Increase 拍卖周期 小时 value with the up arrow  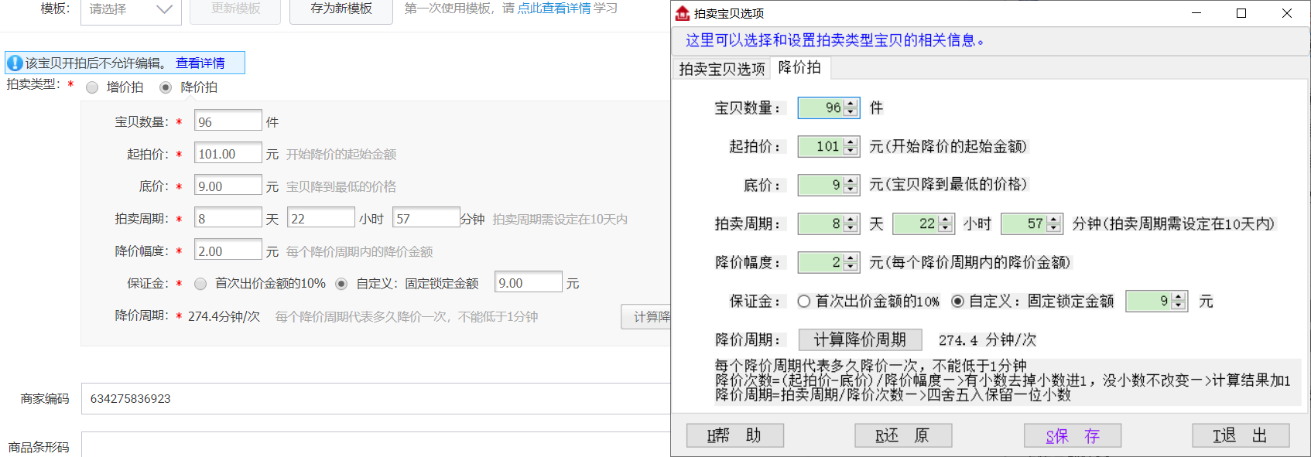[945, 220]
